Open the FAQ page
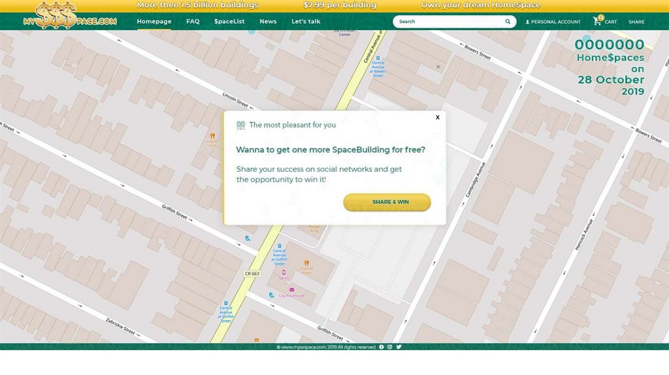Image resolution: width=669 pixels, height=375 pixels. (x=193, y=22)
